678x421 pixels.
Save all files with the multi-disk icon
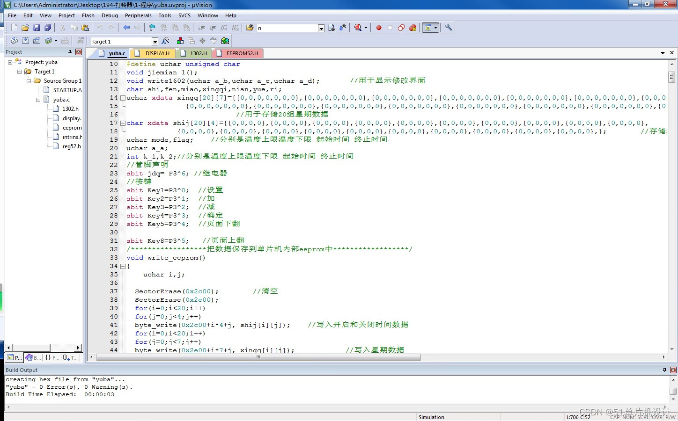point(48,28)
